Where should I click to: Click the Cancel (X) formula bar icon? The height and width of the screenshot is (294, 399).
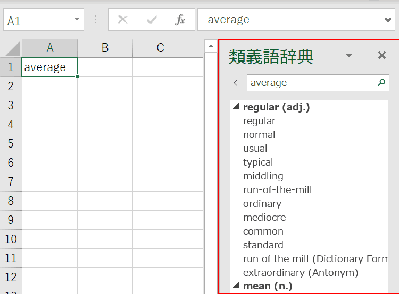[123, 20]
